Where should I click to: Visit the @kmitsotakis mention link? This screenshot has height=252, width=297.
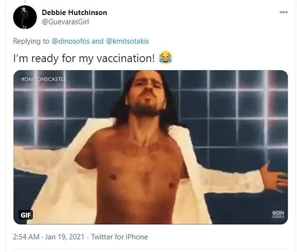click(127, 41)
